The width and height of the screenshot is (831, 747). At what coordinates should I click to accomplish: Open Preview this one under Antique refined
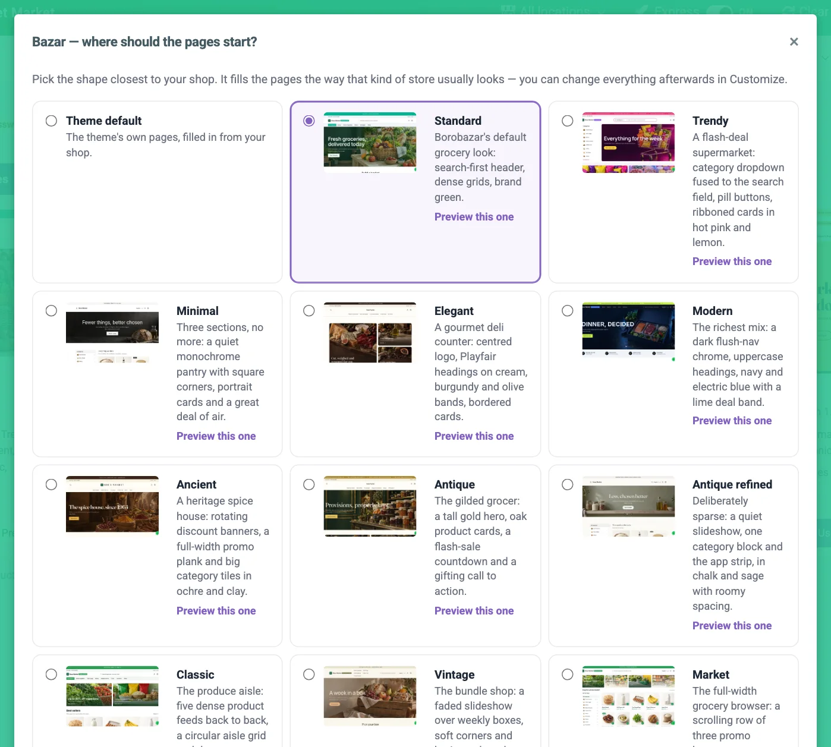tap(732, 626)
